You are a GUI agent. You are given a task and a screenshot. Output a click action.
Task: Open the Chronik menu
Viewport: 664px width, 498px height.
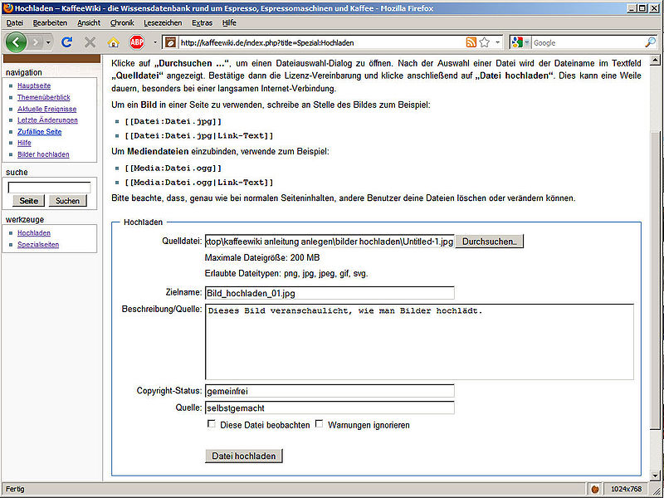point(122,22)
